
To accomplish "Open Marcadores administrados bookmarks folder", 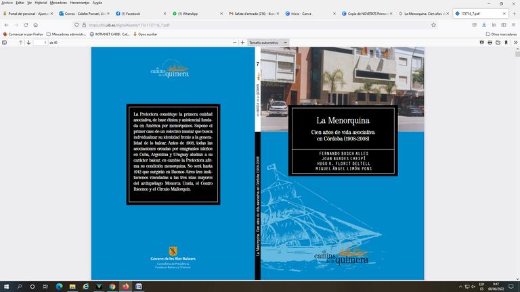I will click(66, 34).
